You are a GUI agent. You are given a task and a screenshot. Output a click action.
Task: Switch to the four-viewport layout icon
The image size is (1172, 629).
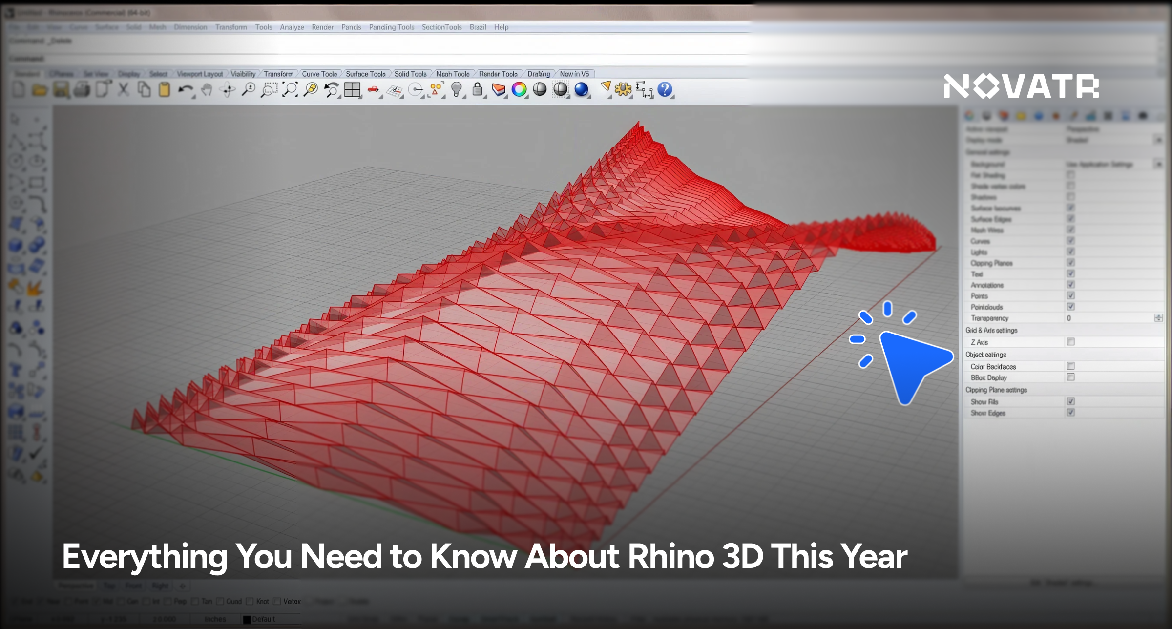coord(352,90)
